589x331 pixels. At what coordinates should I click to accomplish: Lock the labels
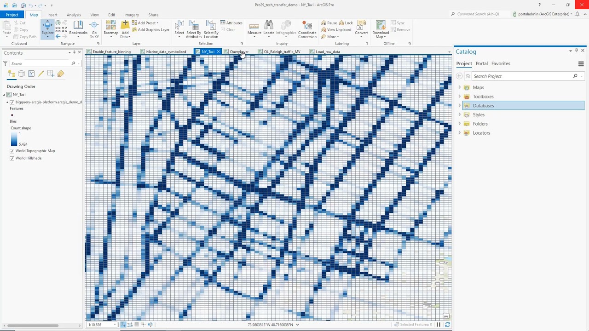(346, 23)
